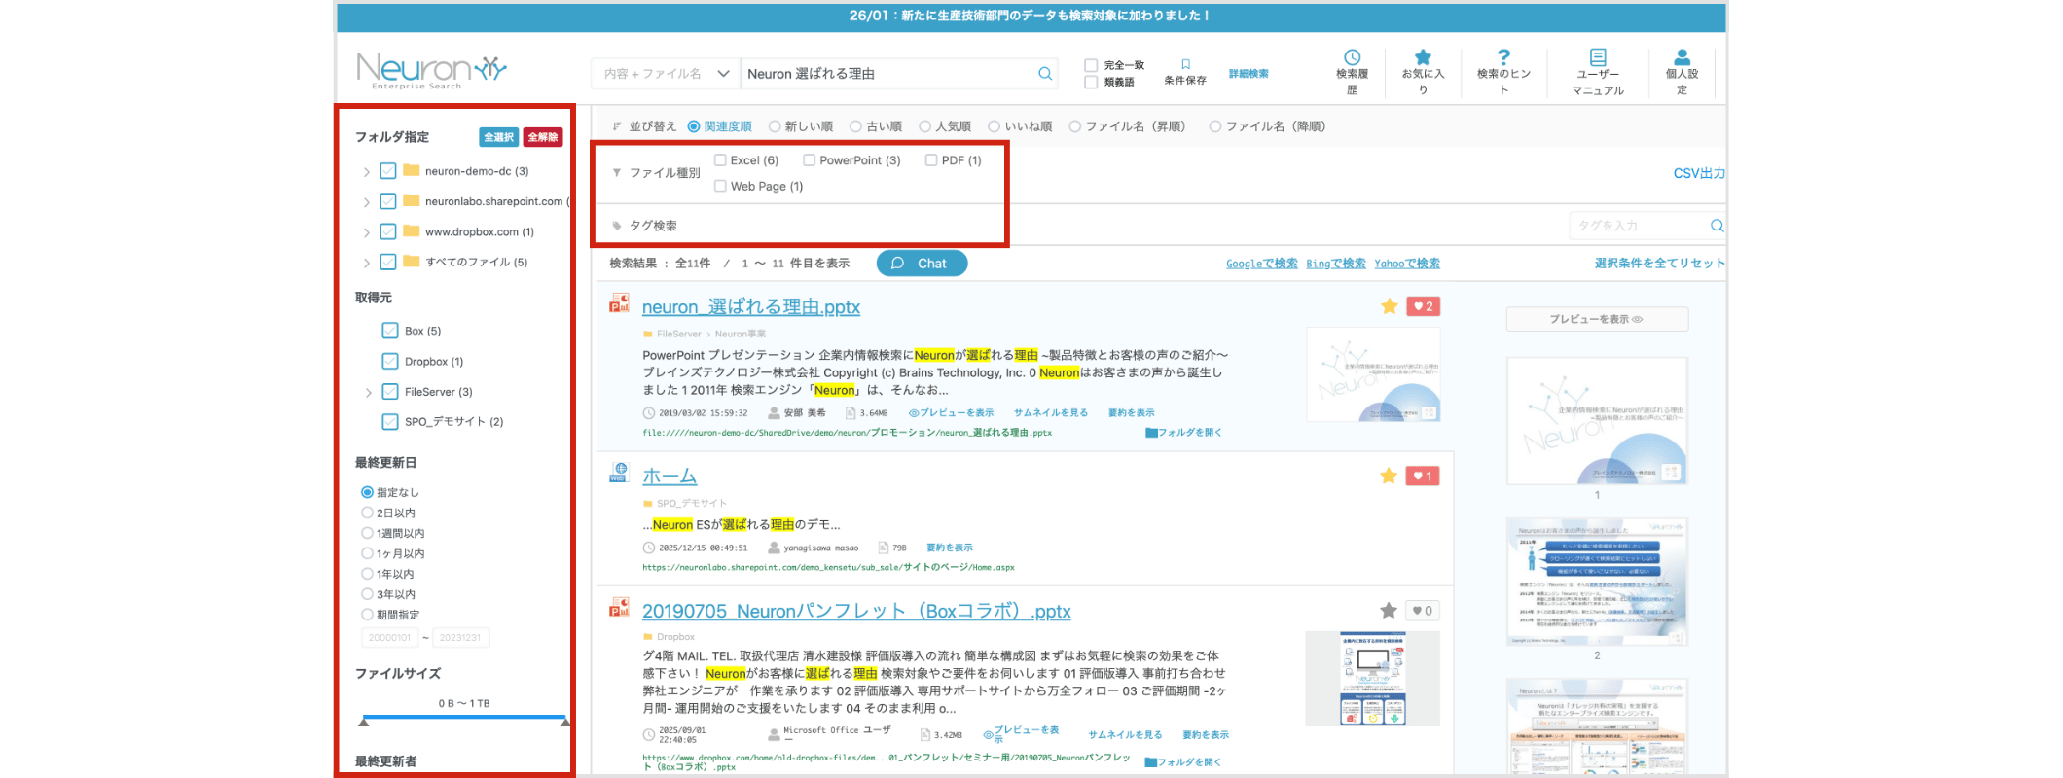Click the 全選択 button in フォルダ指定
This screenshot has width=2063, height=778.
(499, 137)
